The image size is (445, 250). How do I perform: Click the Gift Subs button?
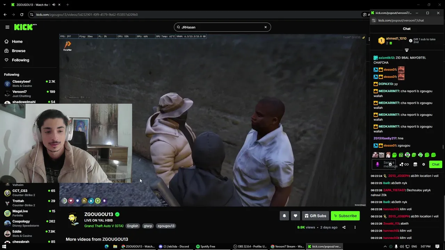pyautogui.click(x=315, y=216)
